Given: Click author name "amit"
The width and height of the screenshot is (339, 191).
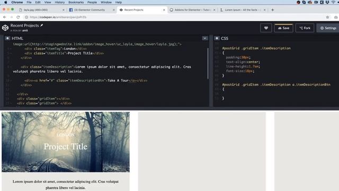Looking at the screenshot, I should [25, 31].
